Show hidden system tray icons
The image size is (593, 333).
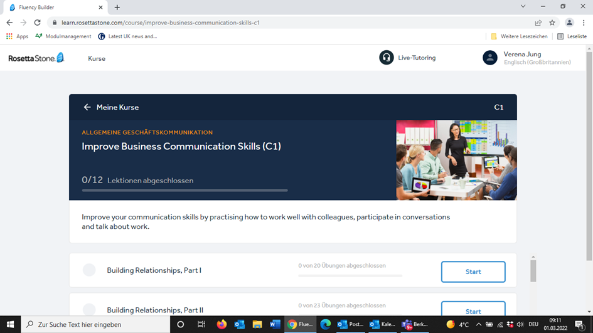pyautogui.click(x=478, y=324)
